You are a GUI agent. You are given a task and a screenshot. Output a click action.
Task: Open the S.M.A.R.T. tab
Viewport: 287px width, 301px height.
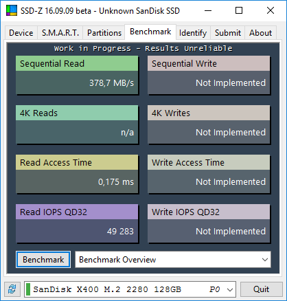click(x=60, y=33)
